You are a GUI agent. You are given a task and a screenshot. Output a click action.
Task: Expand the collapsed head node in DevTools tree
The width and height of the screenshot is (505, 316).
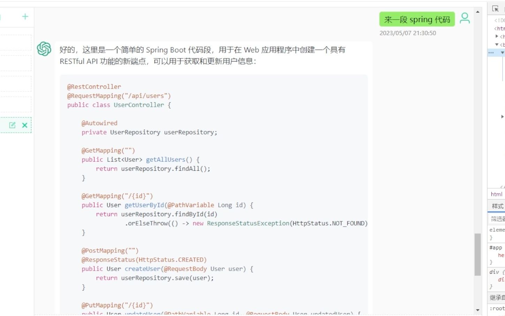point(497,36)
